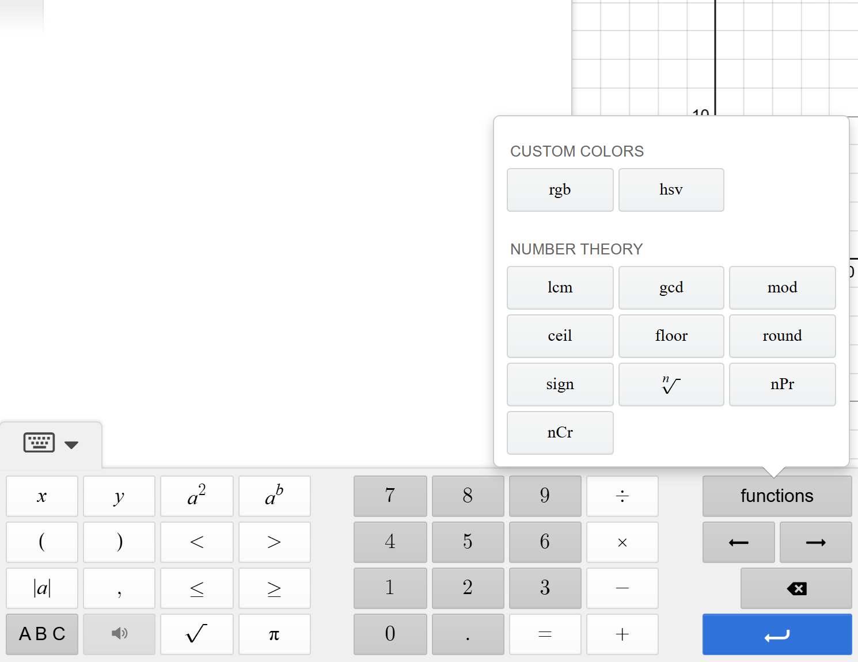Select the exponent a-squared key
The image size is (858, 662).
pos(196,496)
